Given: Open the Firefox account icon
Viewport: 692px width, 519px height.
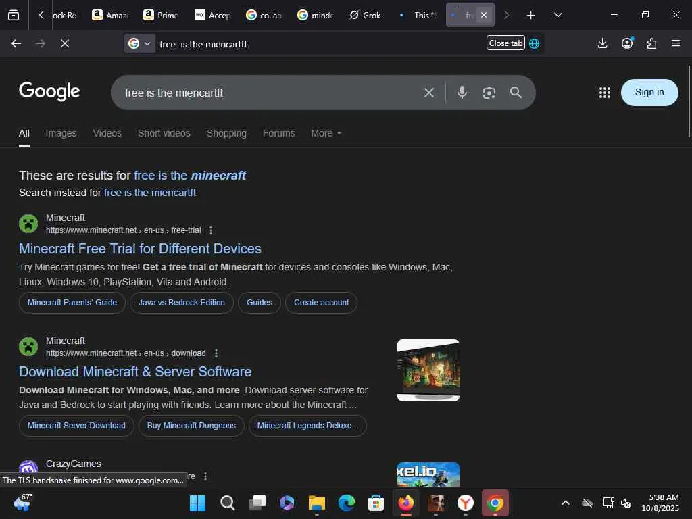Looking at the screenshot, I should click(x=627, y=43).
